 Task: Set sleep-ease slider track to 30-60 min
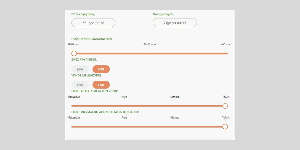click(150, 53)
